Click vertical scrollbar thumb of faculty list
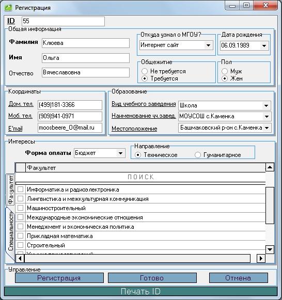282x300 pixels. coord(270,206)
